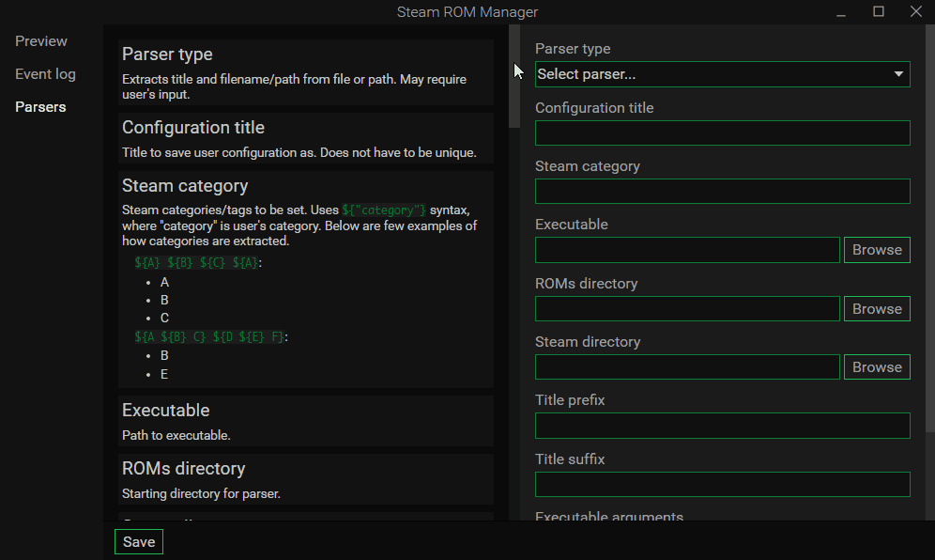Click the Steam ROM Manager window title
The height and width of the screenshot is (560, 935).
point(467,12)
